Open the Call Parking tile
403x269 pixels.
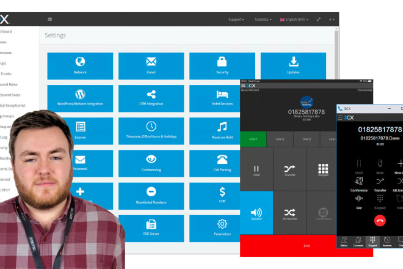click(x=214, y=163)
